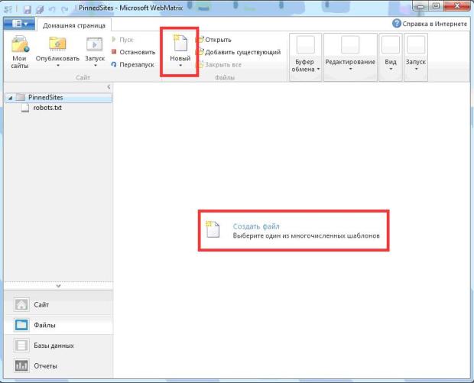Open the blue application menu button

(x=17, y=24)
